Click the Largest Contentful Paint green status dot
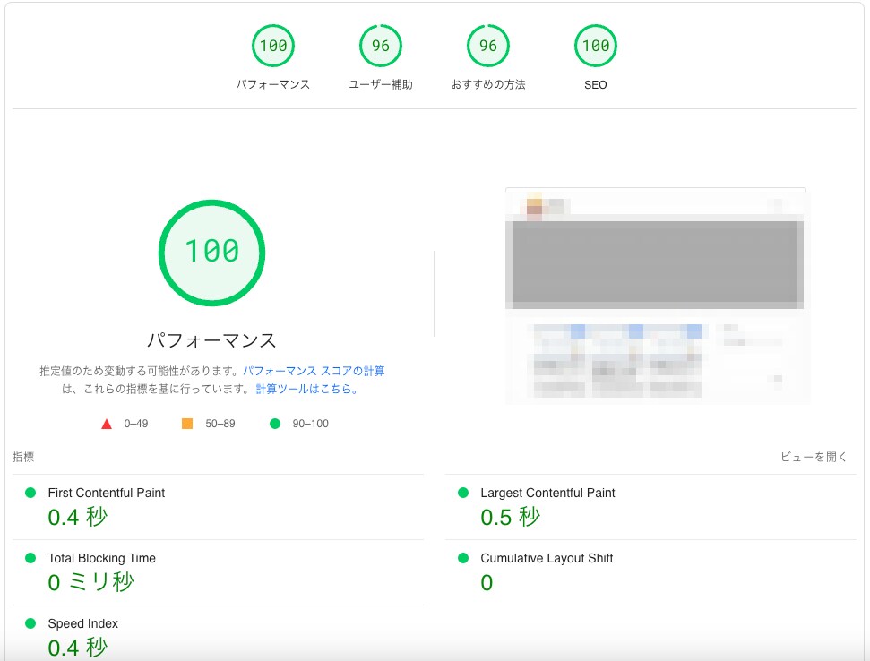The width and height of the screenshot is (870, 661). point(463,493)
